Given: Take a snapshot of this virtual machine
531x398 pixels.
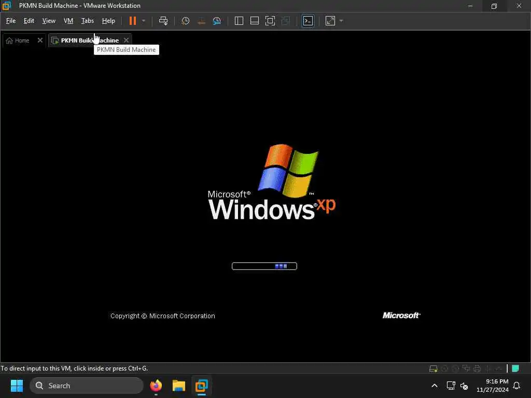Looking at the screenshot, I should click(185, 21).
